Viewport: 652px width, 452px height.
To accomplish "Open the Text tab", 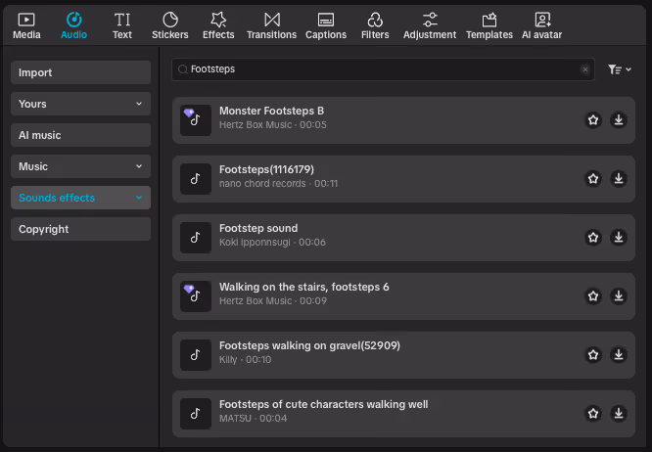I will [x=122, y=25].
